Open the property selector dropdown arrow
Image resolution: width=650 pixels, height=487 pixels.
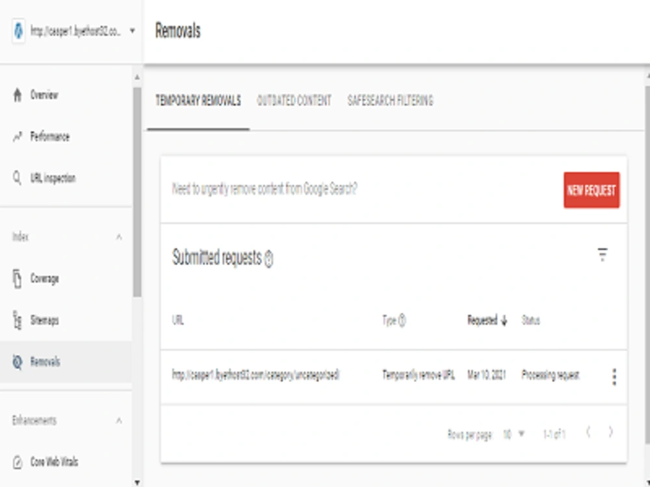pos(132,31)
